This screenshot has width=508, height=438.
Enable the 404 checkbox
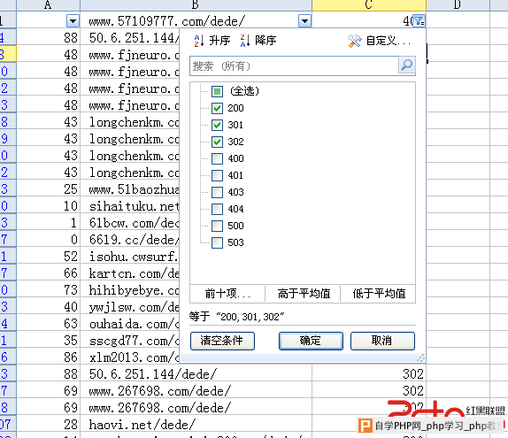[217, 209]
